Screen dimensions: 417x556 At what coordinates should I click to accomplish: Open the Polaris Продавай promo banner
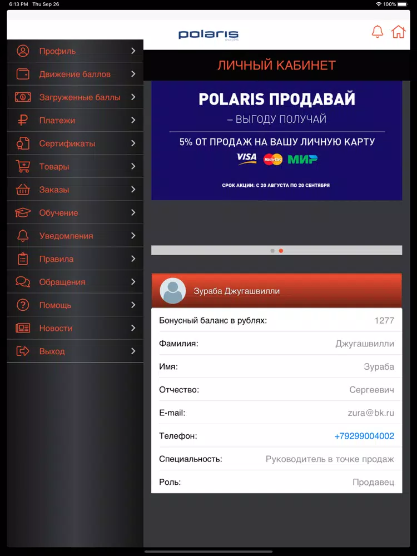tap(276, 141)
